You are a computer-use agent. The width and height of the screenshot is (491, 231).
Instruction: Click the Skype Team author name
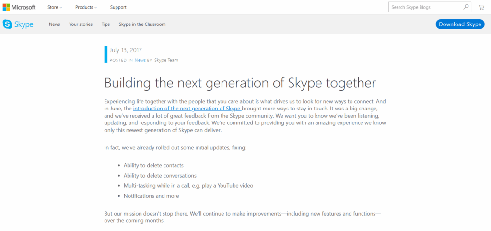(166, 60)
